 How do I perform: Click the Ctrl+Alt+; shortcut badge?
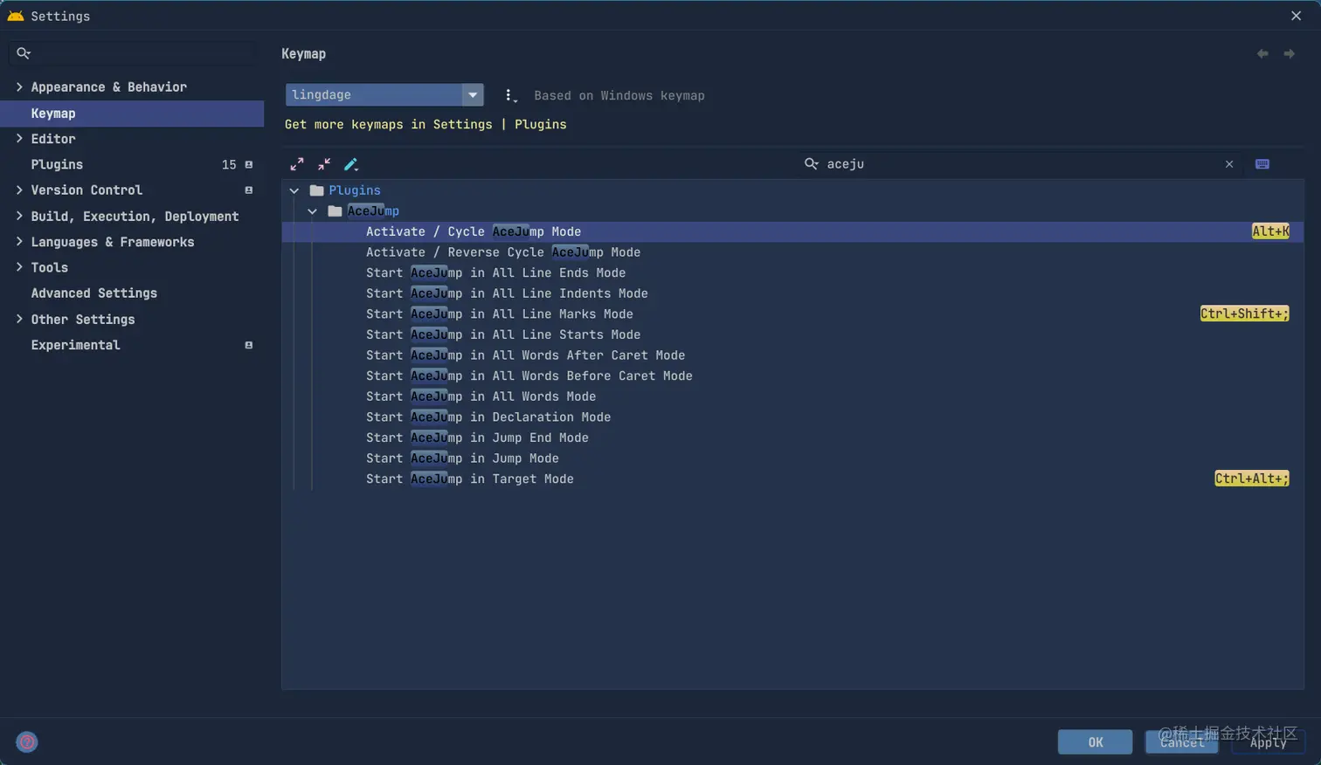pyautogui.click(x=1252, y=479)
